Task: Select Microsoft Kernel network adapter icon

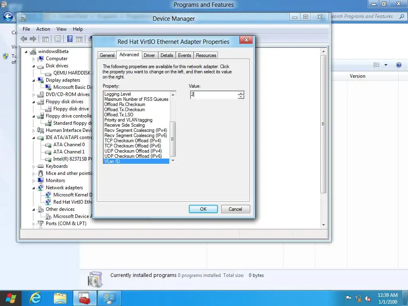Action: [48, 194]
